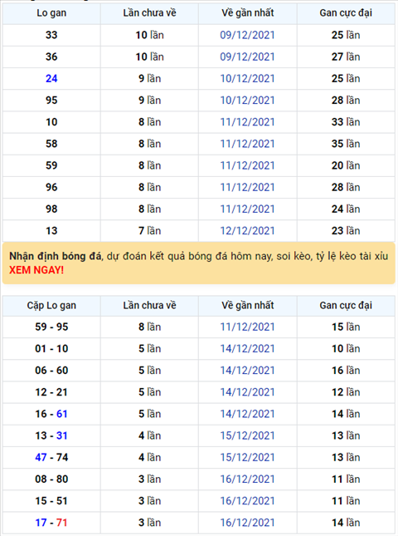Viewport: 398px width, 536px height.
Task: Open the Nhận định bóng đá link
Action: 56,256
